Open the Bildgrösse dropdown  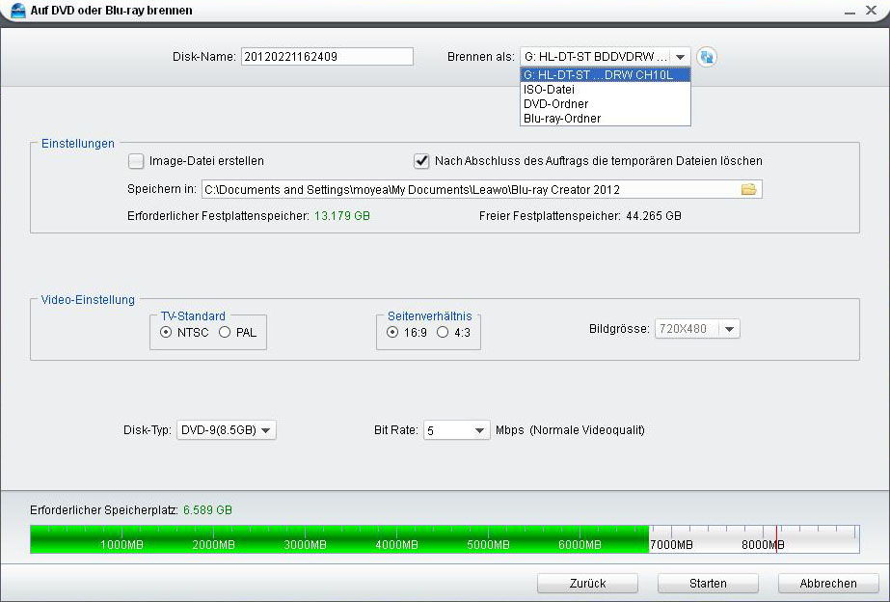(729, 329)
